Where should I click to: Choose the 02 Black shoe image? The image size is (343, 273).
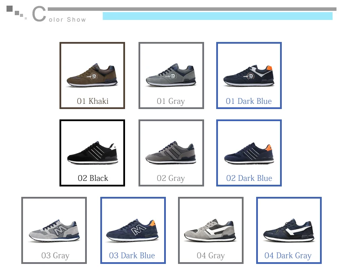click(x=92, y=152)
